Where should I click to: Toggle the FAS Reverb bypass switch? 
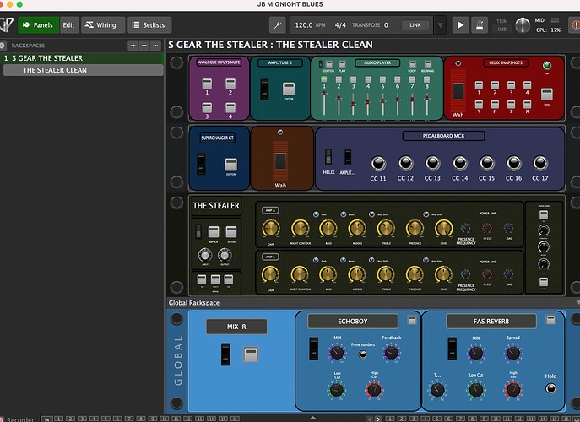tap(452, 349)
